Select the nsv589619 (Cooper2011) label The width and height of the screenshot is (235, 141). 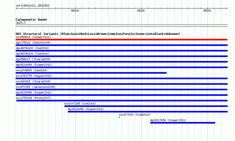(33, 37)
